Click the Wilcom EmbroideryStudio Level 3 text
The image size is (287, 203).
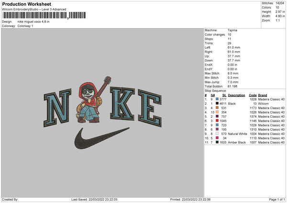34,10
